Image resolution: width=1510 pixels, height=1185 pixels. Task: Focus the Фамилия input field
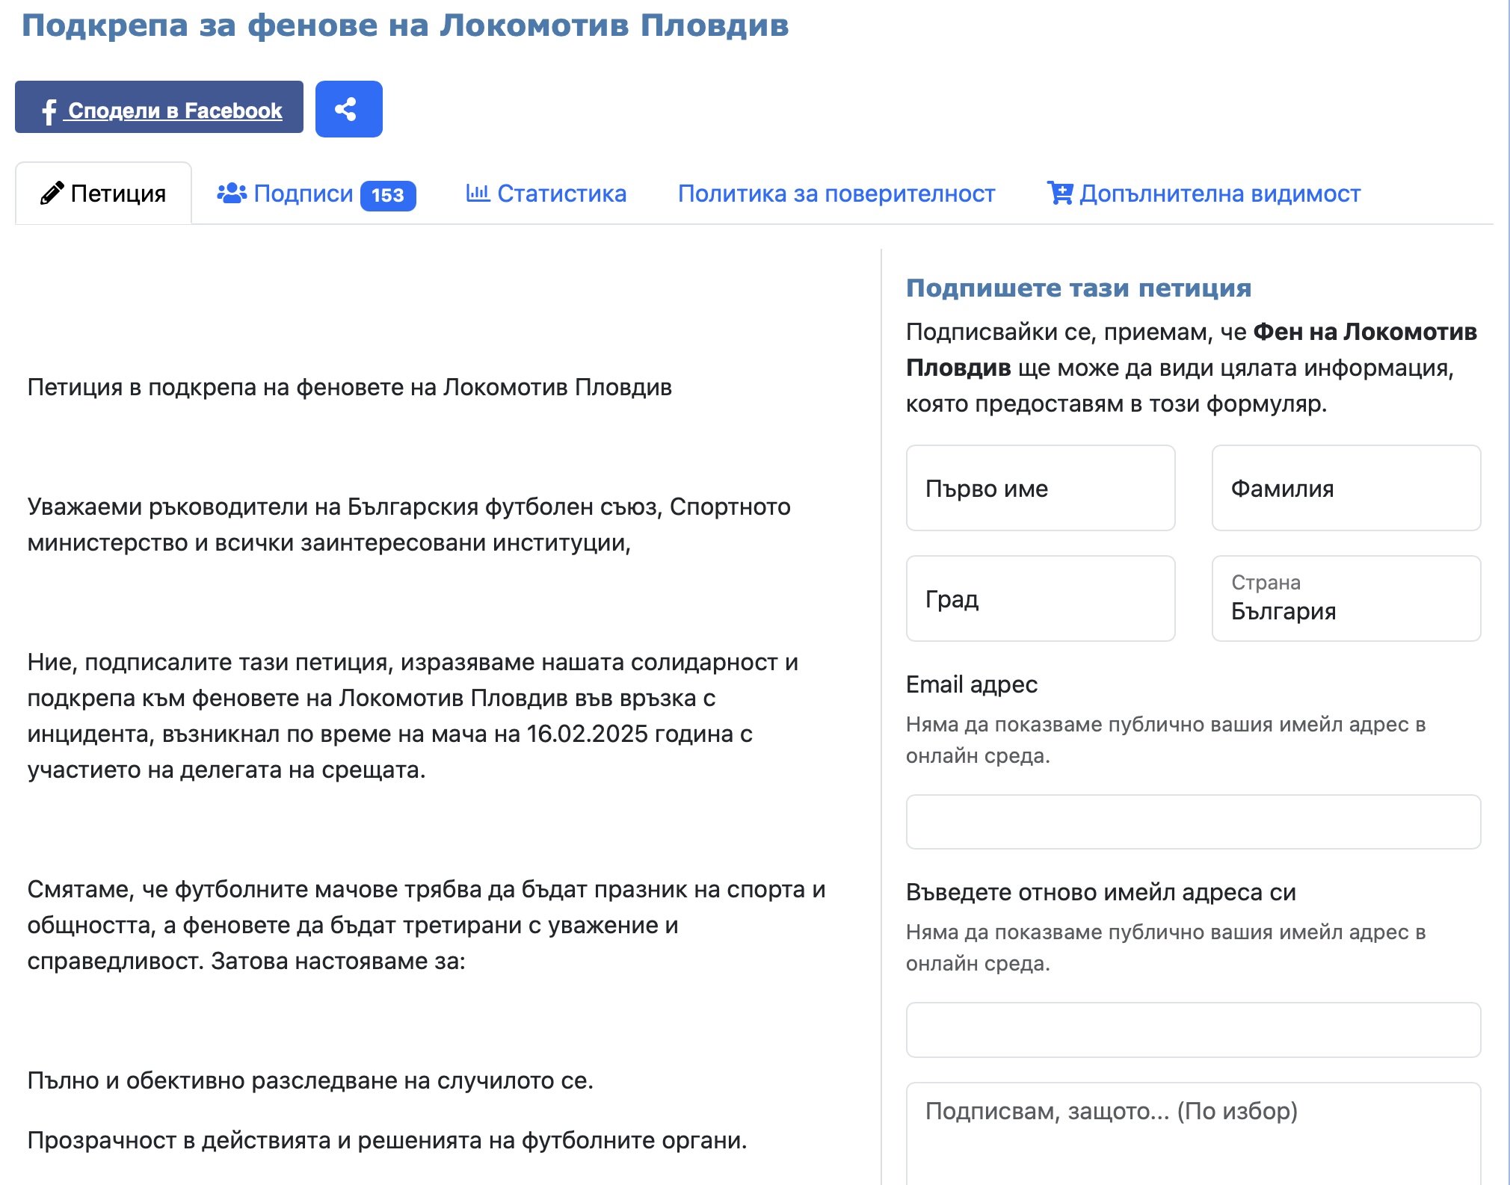(x=1346, y=488)
